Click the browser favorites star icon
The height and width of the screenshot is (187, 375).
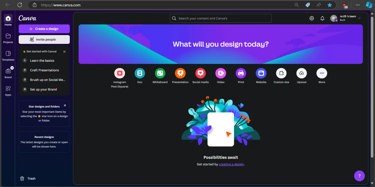330,5
